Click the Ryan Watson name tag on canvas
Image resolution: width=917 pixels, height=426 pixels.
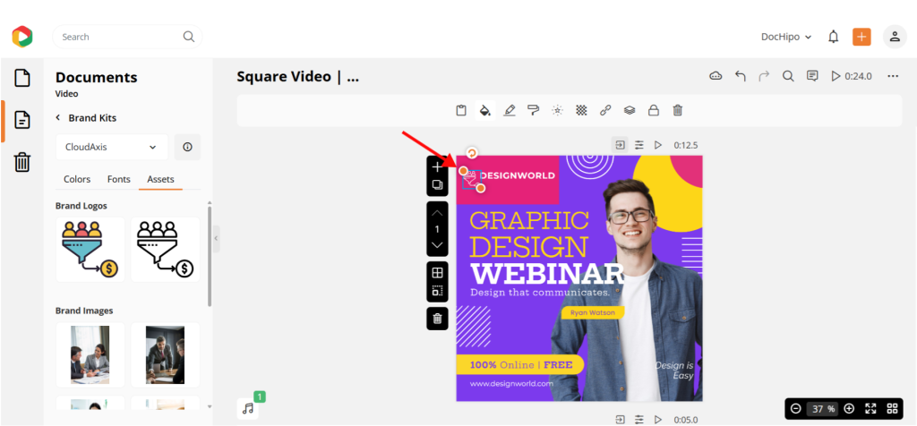pos(593,312)
